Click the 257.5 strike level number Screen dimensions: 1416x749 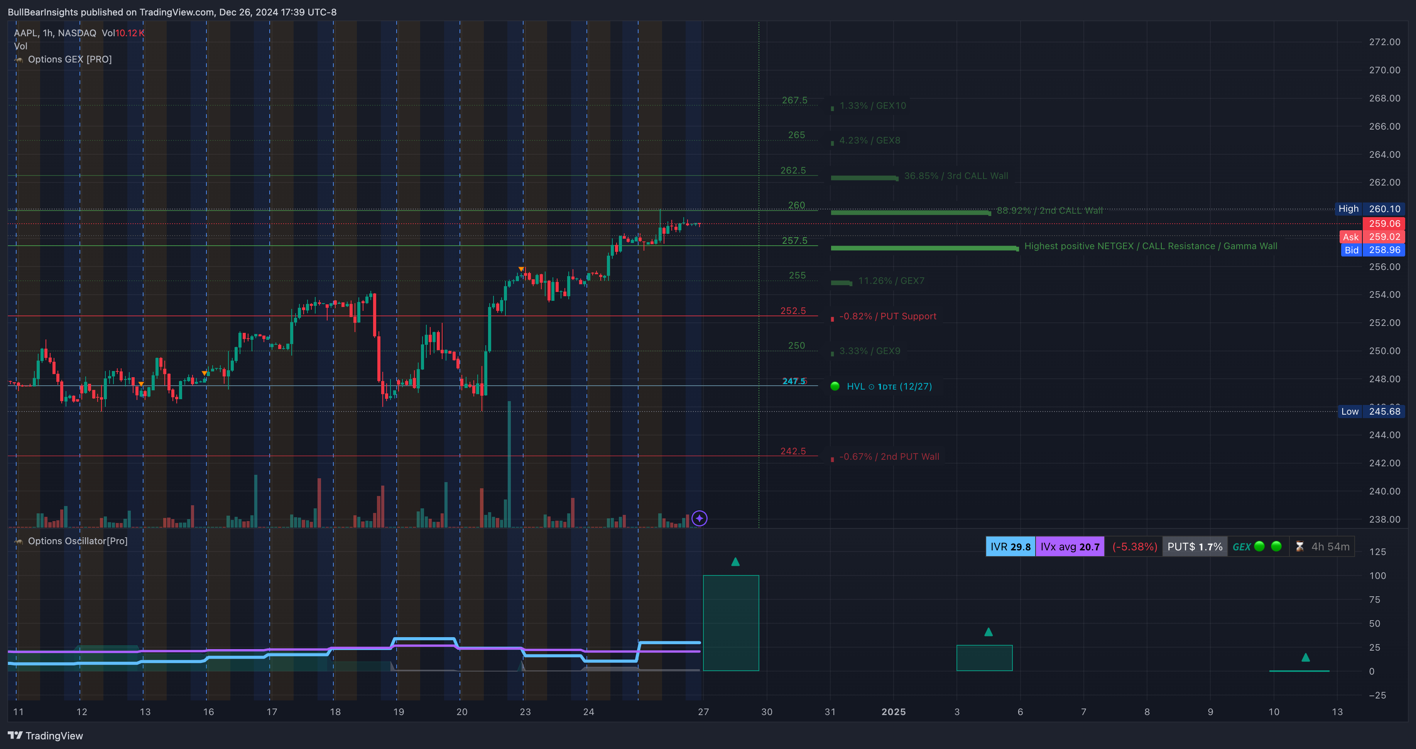[x=795, y=241]
